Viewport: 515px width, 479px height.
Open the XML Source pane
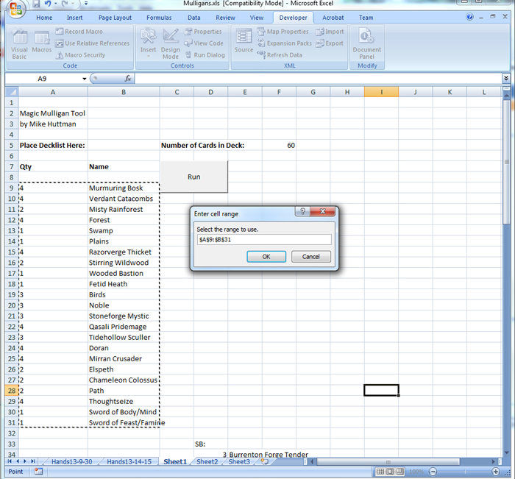(x=244, y=41)
